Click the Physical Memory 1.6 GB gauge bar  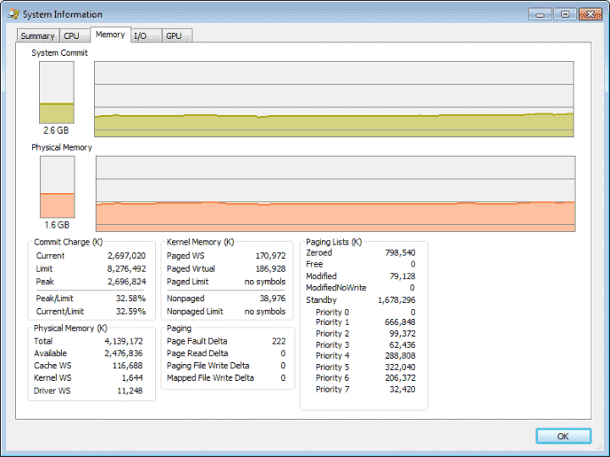[58, 187]
